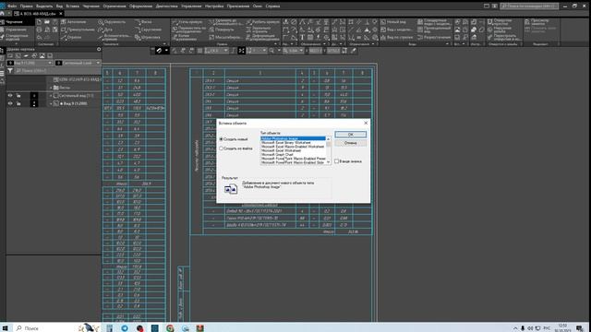Enable В виде значка checkbox

tap(348, 161)
